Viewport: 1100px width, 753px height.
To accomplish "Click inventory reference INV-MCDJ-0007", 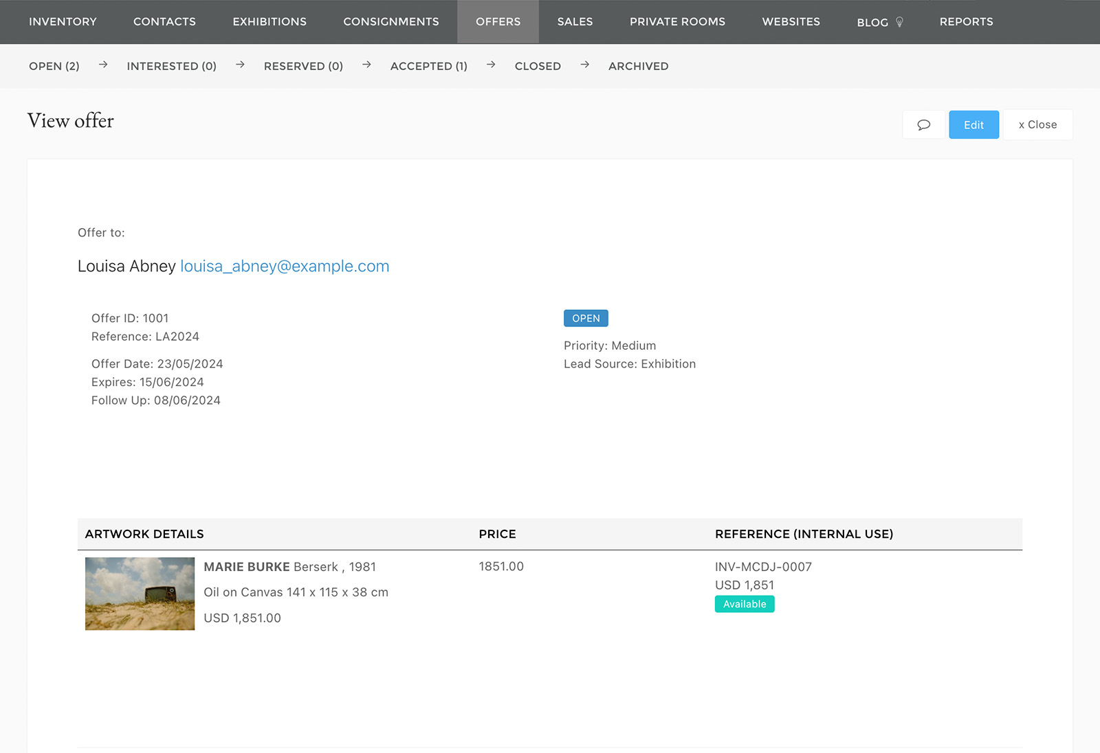I will (763, 567).
